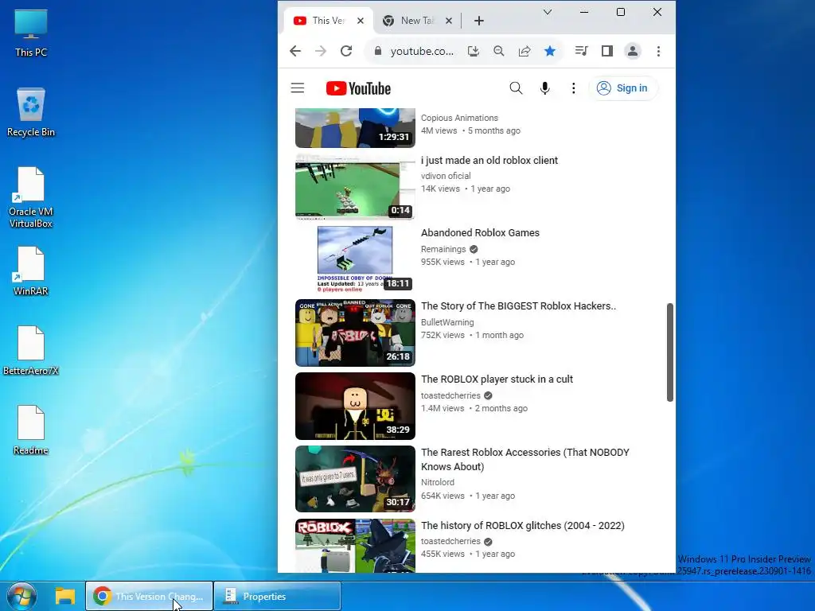This screenshot has height=611, width=815.
Task: Select BetterAero7X desktop file
Action: point(31,351)
